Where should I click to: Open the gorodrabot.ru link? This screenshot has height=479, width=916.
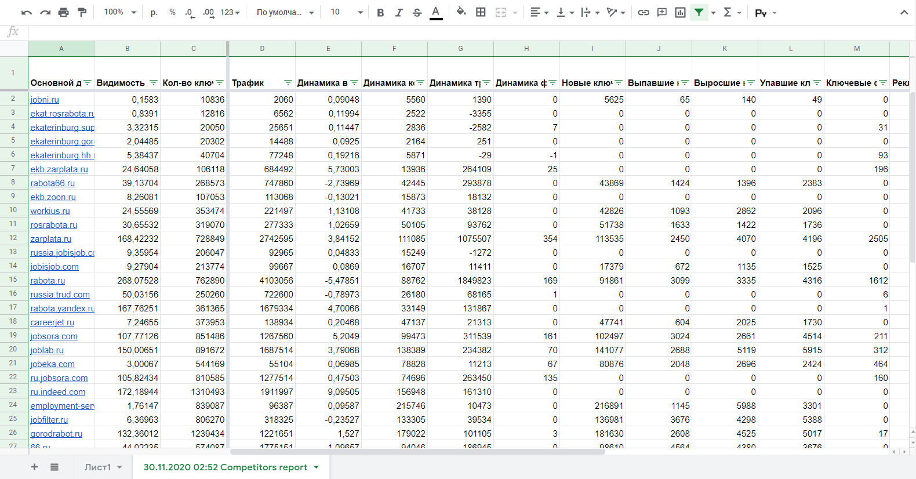click(x=56, y=434)
